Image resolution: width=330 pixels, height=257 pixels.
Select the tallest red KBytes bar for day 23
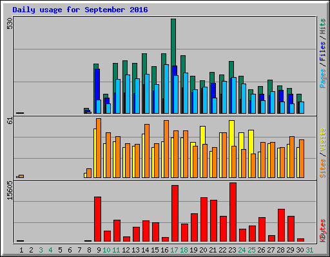233,212
